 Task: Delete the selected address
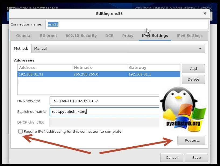[x=193, y=79]
